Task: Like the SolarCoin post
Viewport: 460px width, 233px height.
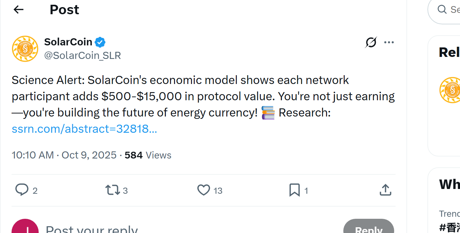Action: tap(204, 190)
